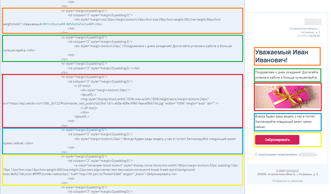Click the code line ending путешествуйте.</div>
The height and width of the screenshot is (194, 331).
19,50
